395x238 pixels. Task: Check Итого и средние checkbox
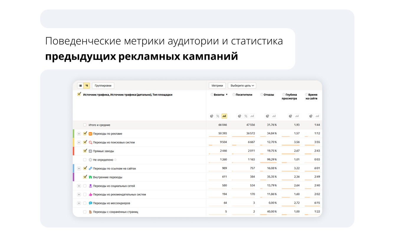pos(85,125)
